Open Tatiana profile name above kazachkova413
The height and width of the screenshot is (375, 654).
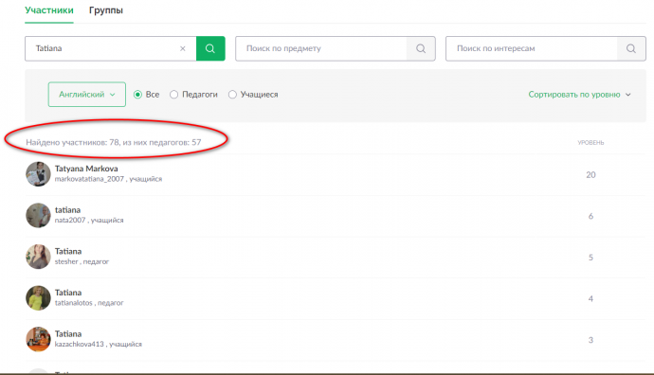tap(68, 333)
